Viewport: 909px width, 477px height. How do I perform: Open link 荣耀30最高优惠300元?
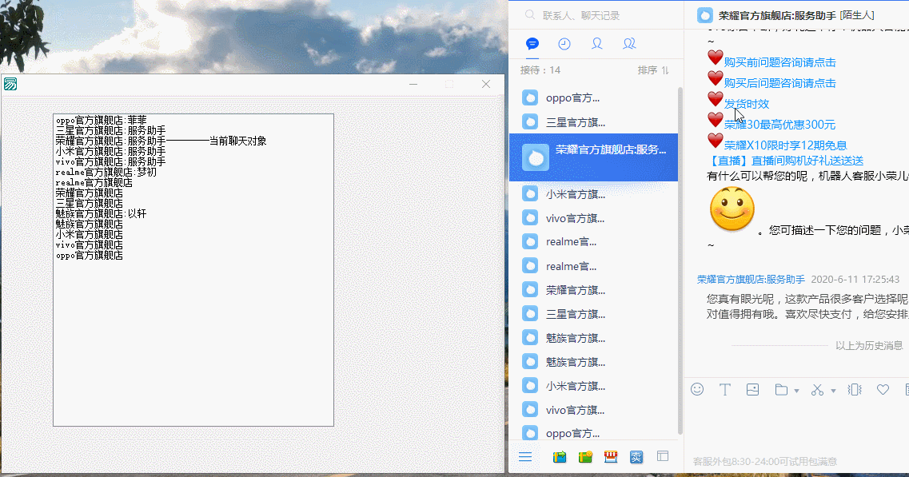[x=779, y=124]
